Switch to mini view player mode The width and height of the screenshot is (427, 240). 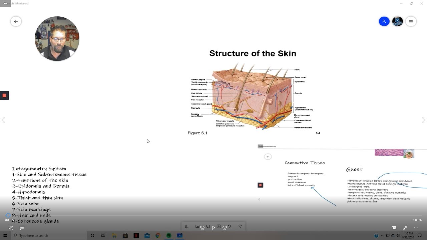click(x=394, y=228)
